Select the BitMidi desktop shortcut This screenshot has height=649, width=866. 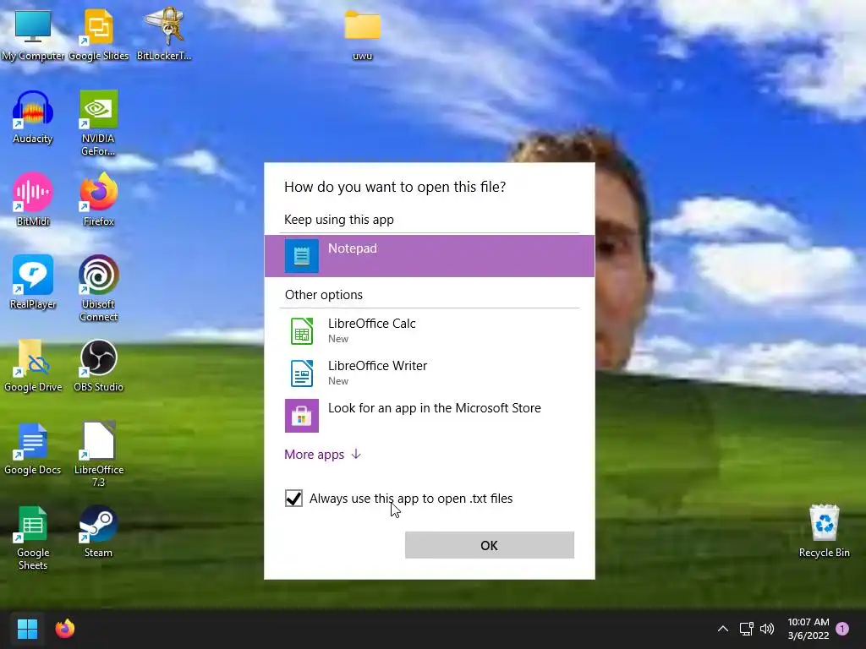[x=33, y=199]
